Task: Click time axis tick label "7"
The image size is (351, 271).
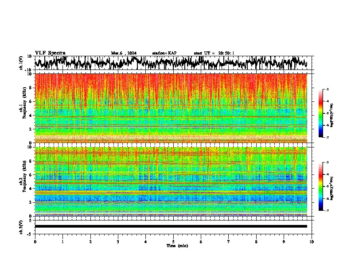Action: click(229, 241)
